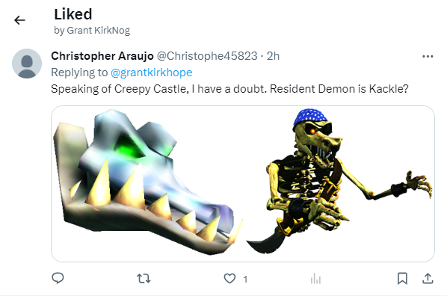Open the tweet by clicking its text

pyautogui.click(x=229, y=89)
